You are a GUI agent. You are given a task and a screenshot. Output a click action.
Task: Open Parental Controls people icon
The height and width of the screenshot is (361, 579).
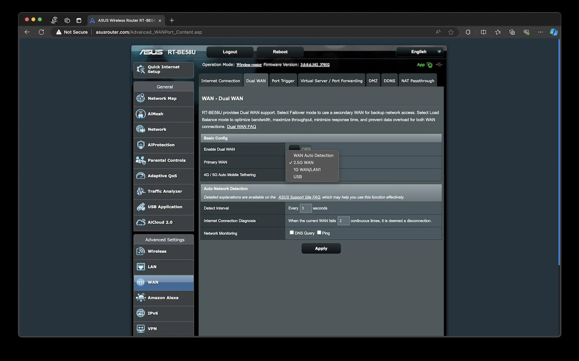point(141,160)
